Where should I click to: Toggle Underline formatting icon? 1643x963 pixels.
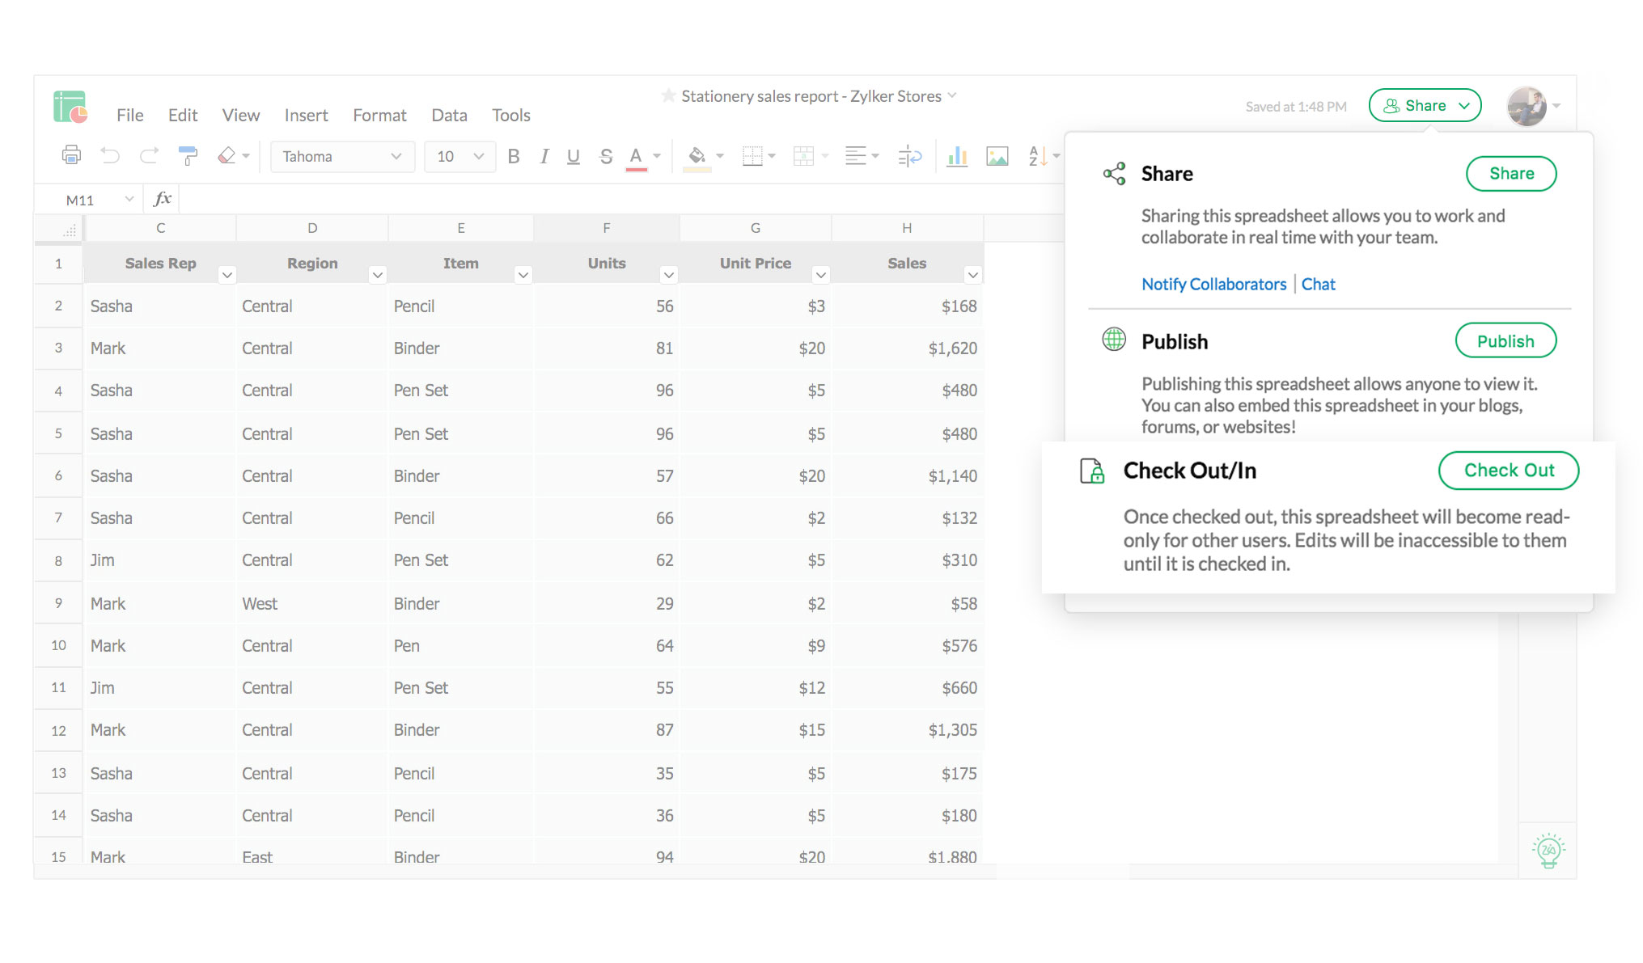pyautogui.click(x=571, y=154)
